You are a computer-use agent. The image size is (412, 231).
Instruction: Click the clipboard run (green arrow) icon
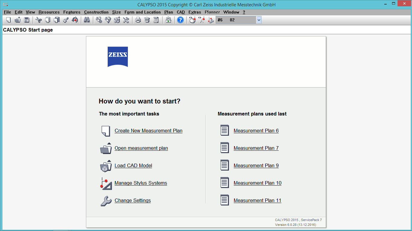[168, 20]
